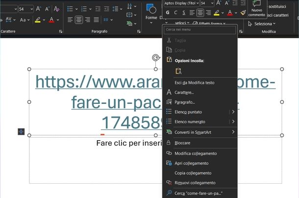Click the subtitle placeholder Fare clic per inserire
This screenshot has width=299, height=198.
(129, 143)
